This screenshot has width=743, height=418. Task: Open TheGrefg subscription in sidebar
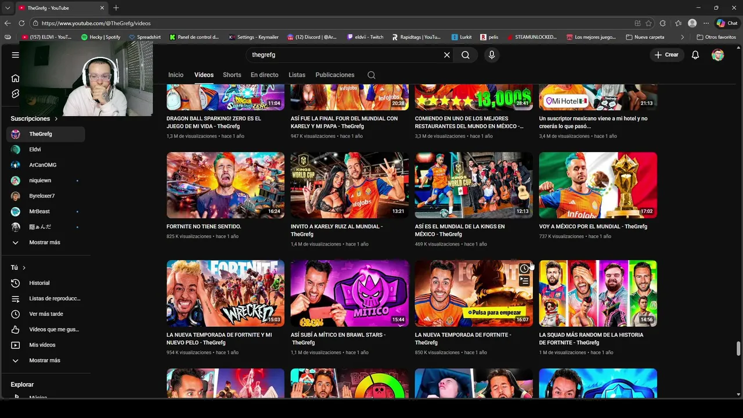[x=46, y=134]
